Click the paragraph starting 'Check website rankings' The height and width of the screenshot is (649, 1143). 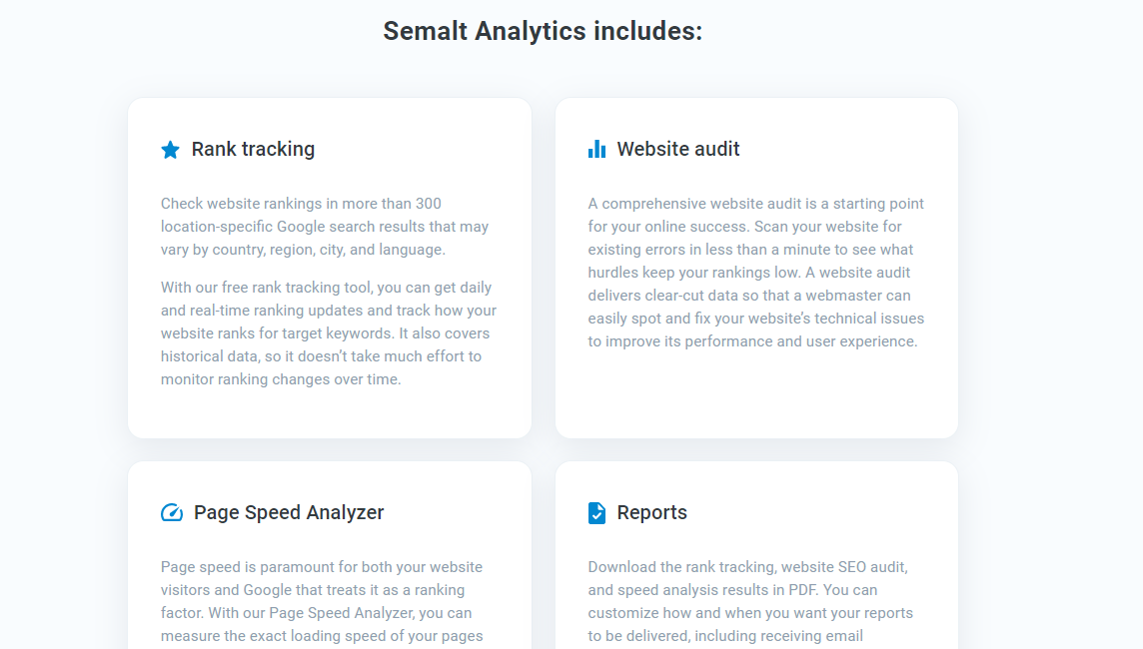[325, 227]
